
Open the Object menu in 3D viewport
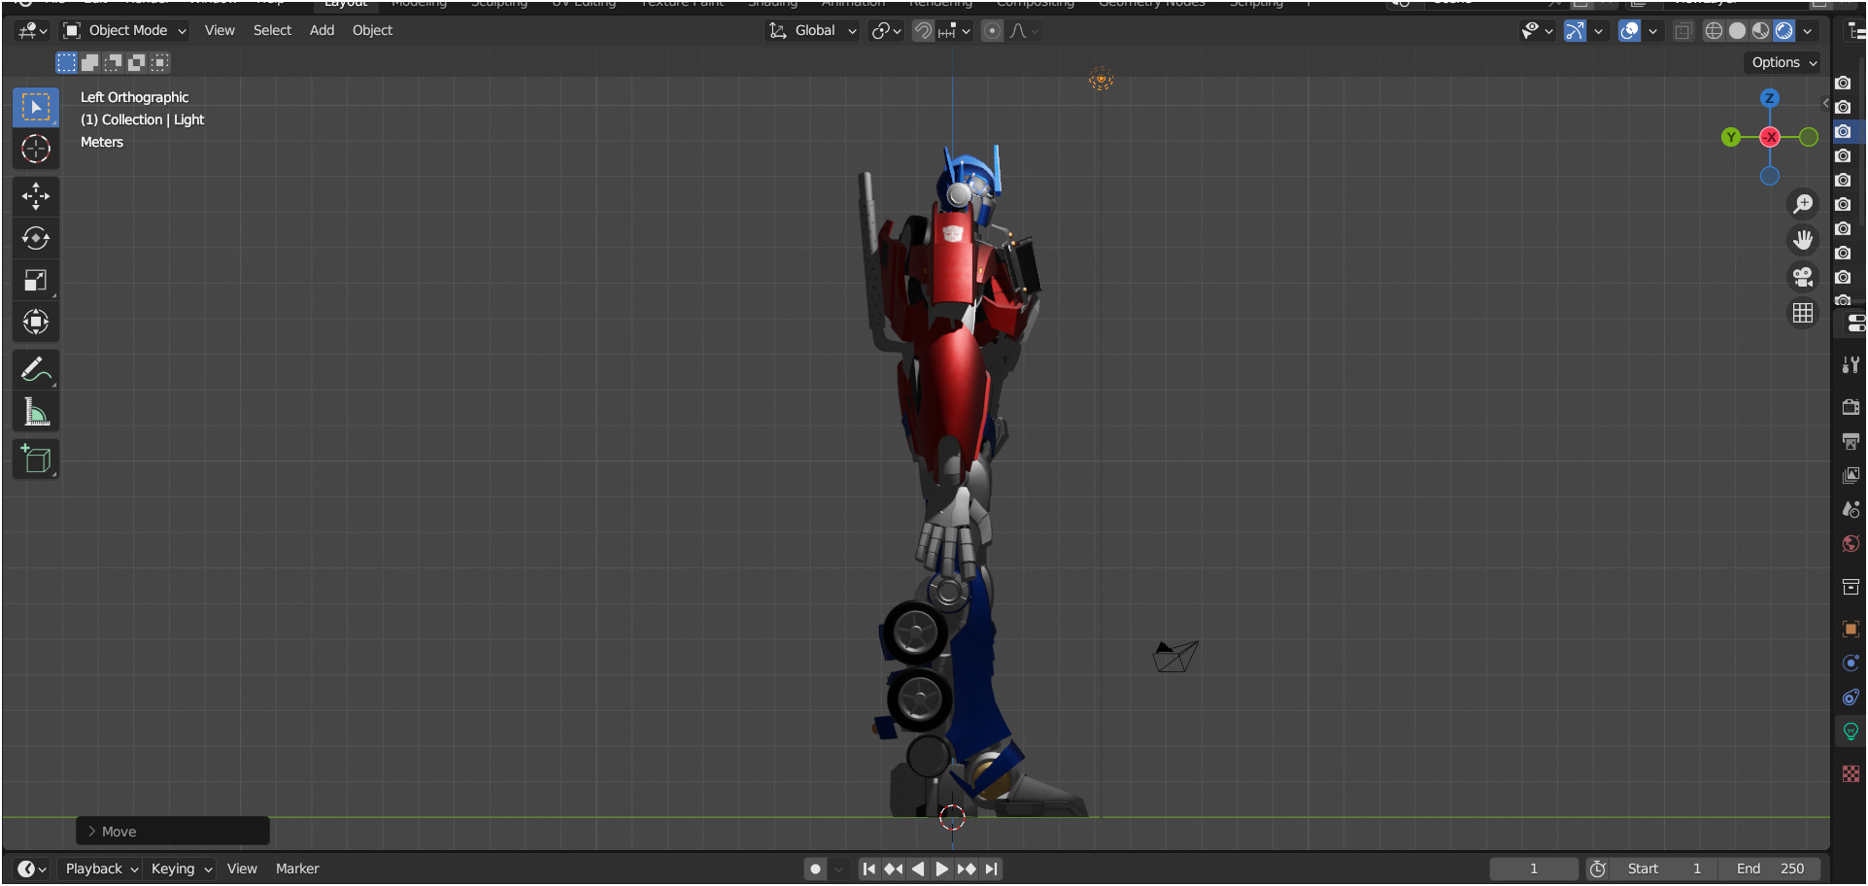point(372,31)
